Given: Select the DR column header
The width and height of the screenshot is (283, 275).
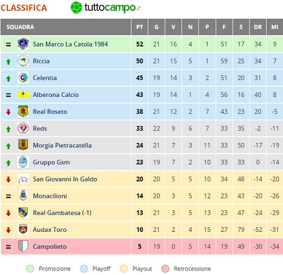Looking at the screenshot, I should (258, 27).
